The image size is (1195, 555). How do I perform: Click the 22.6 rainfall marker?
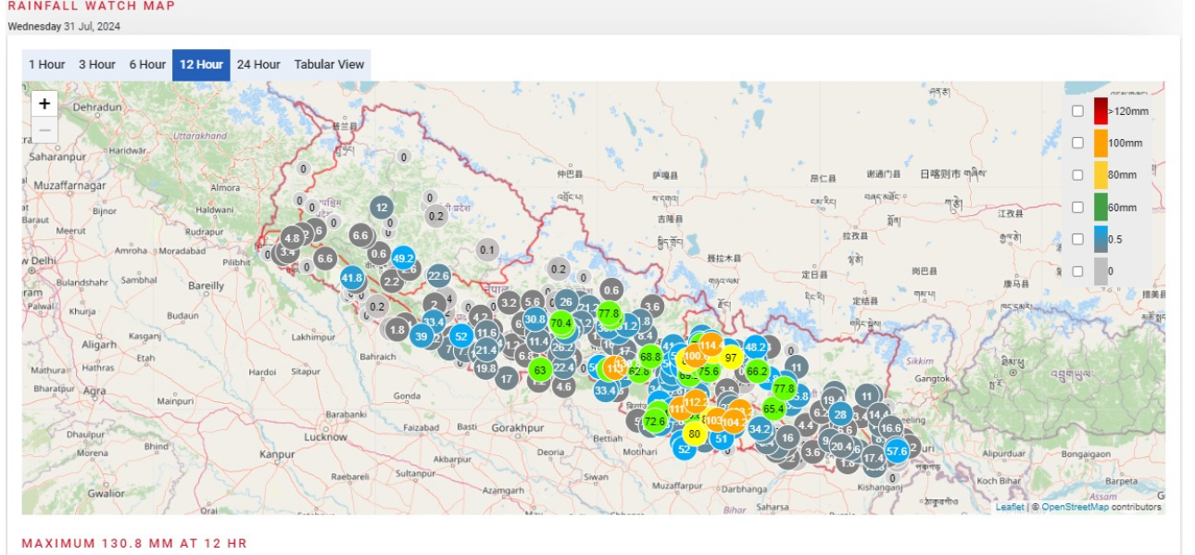pos(438,275)
